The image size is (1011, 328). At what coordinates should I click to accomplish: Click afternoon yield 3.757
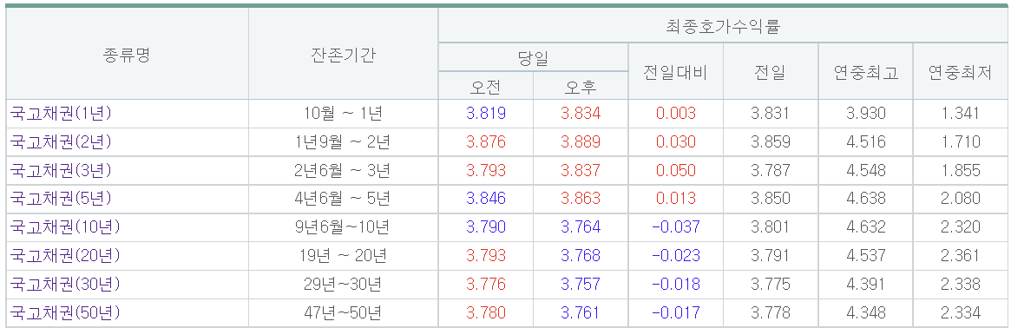(581, 285)
